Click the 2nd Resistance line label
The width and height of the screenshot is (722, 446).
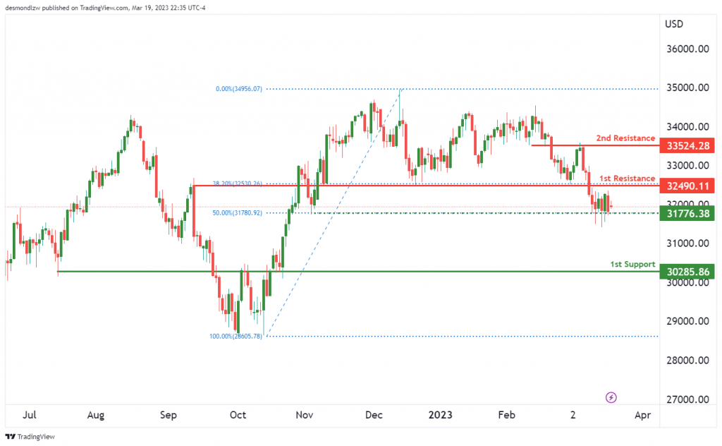click(625, 138)
